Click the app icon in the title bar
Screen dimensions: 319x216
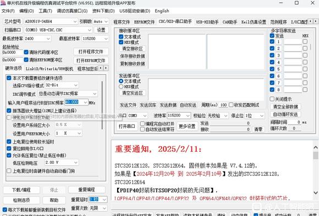tap(3, 3)
